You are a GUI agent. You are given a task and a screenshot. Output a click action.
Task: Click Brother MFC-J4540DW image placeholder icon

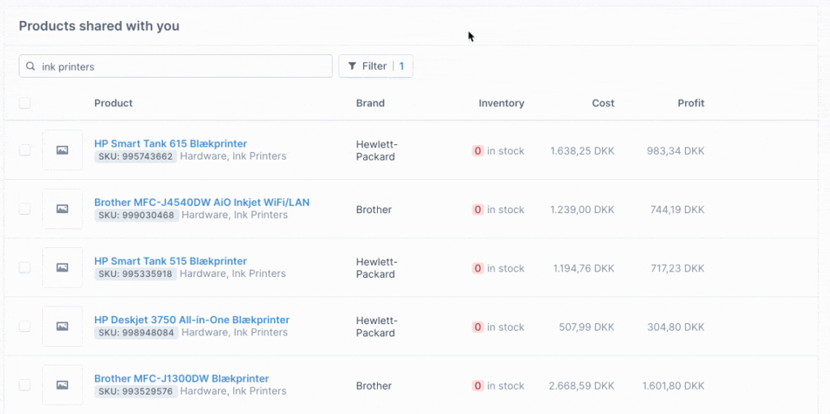tap(62, 209)
